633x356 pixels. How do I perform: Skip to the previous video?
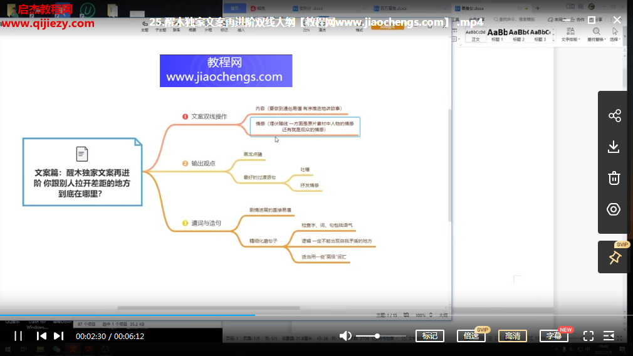pos(41,336)
